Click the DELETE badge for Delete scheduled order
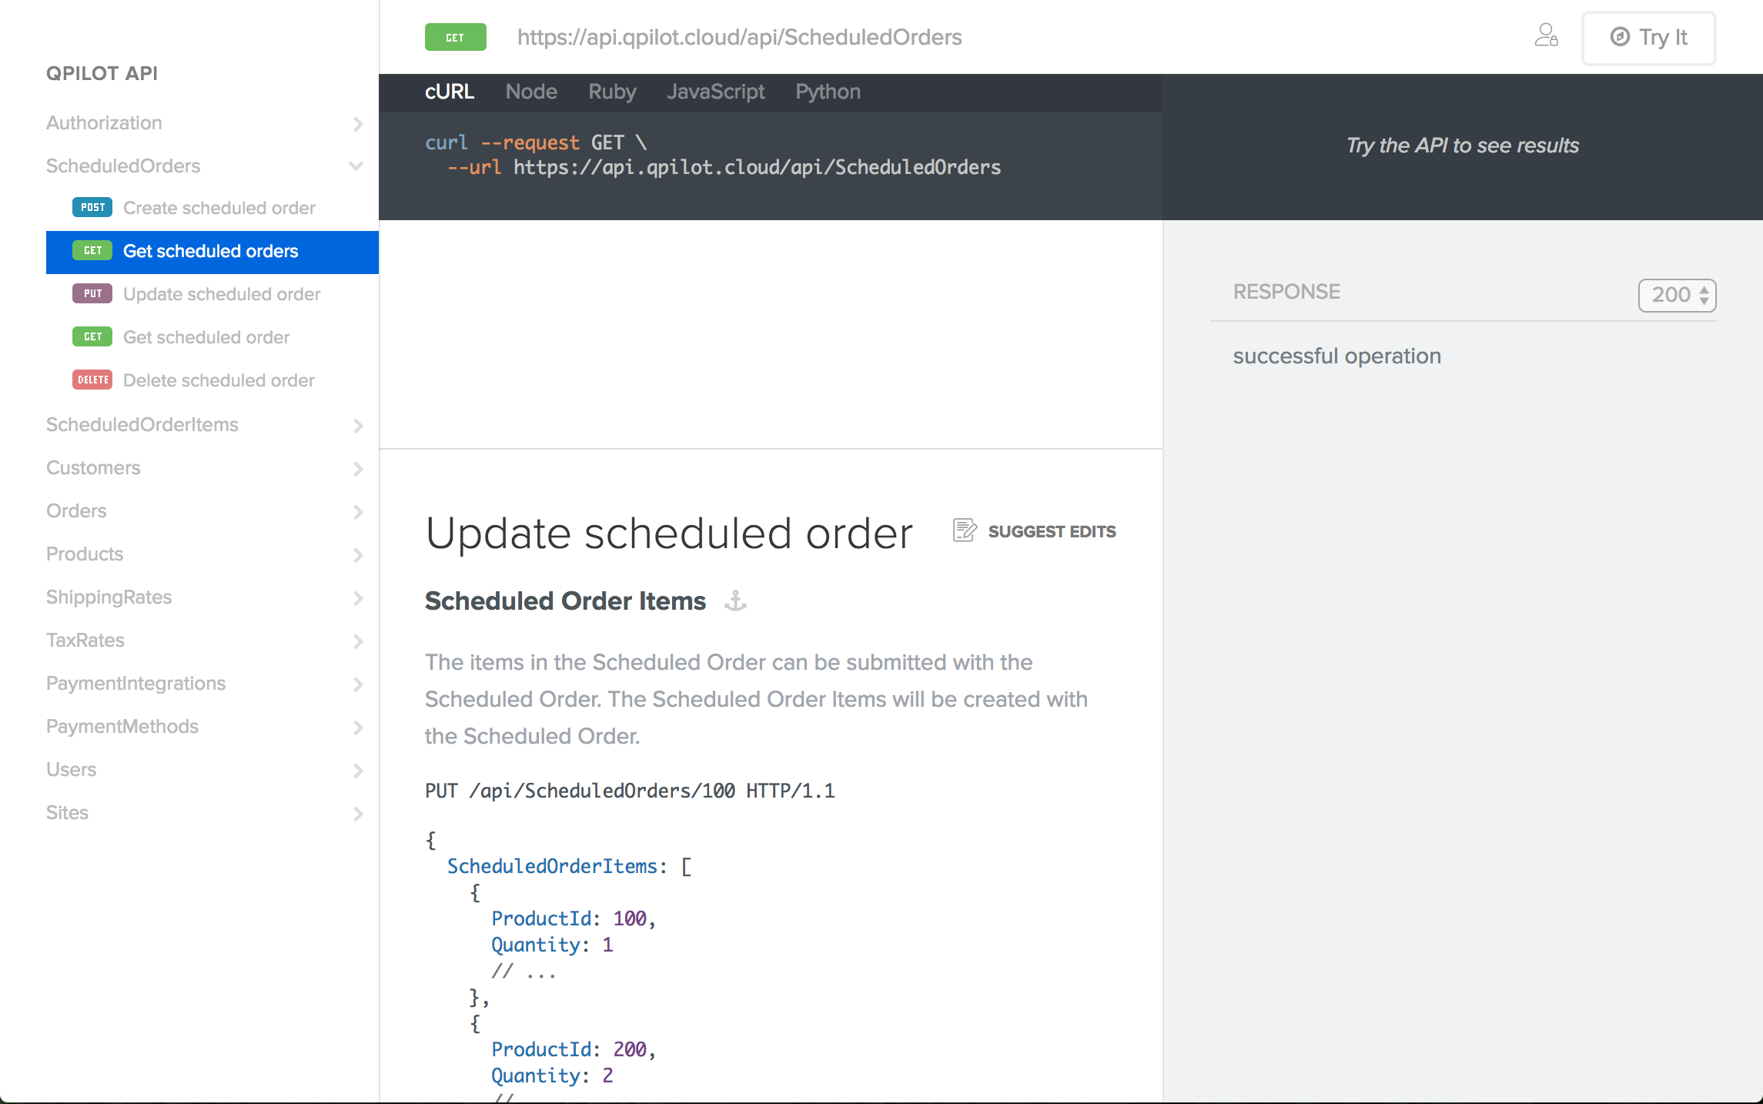This screenshot has height=1104, width=1763. (x=92, y=380)
